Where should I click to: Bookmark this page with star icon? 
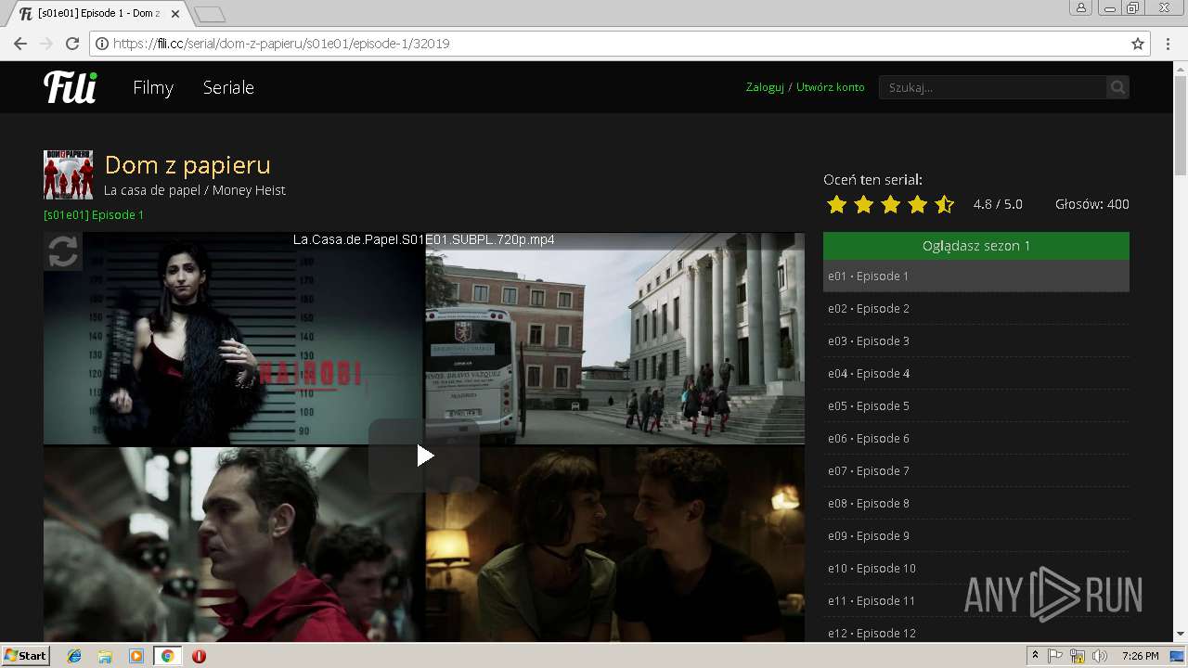click(x=1138, y=44)
